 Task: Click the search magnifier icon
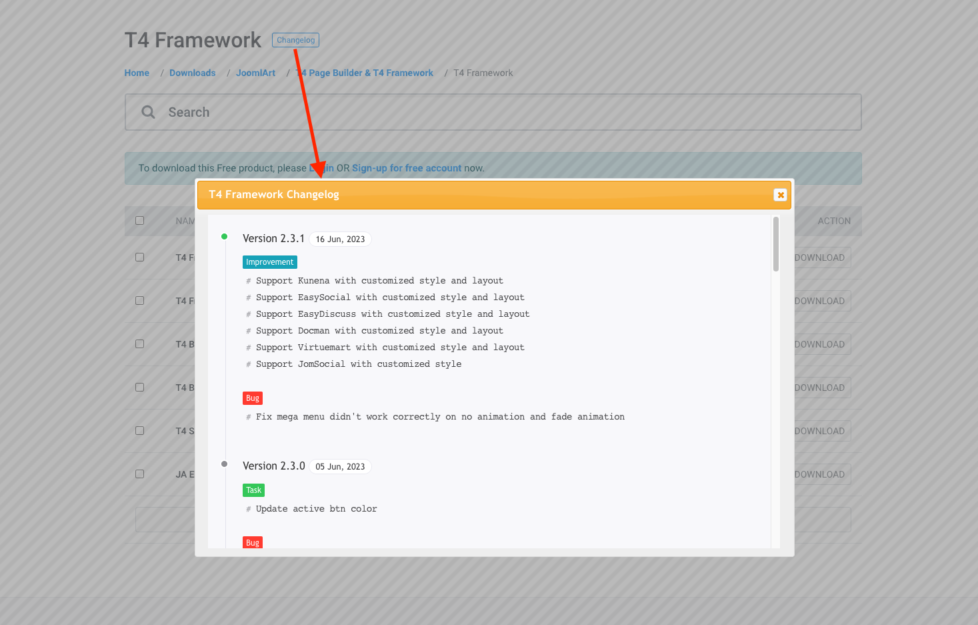[148, 112]
